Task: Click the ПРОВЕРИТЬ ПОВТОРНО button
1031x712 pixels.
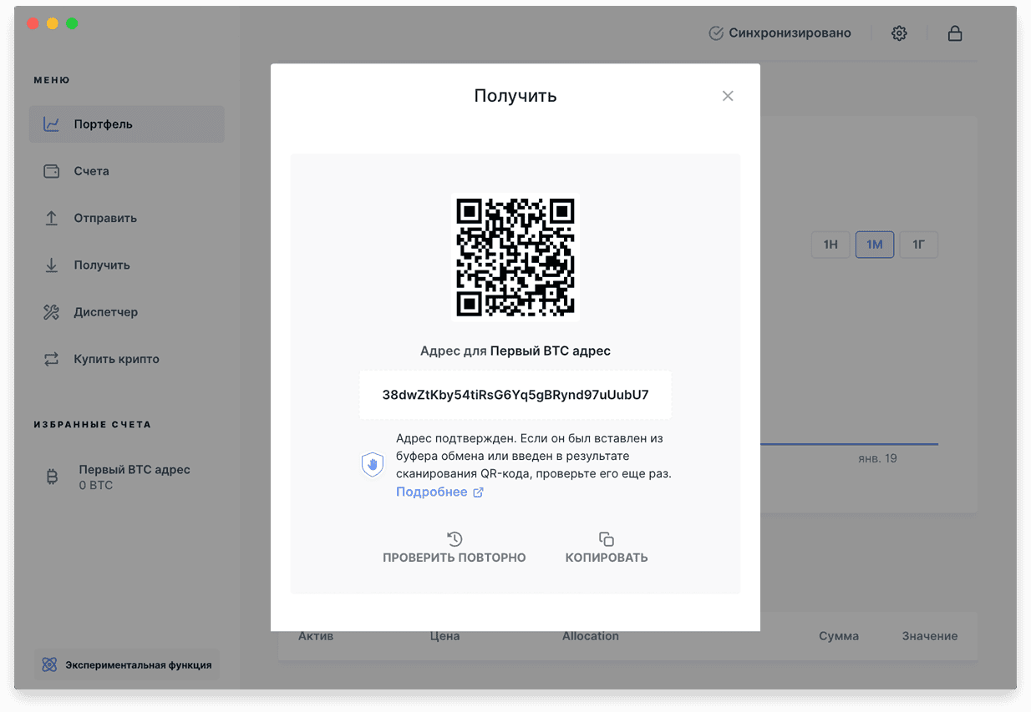Action: 455,548
